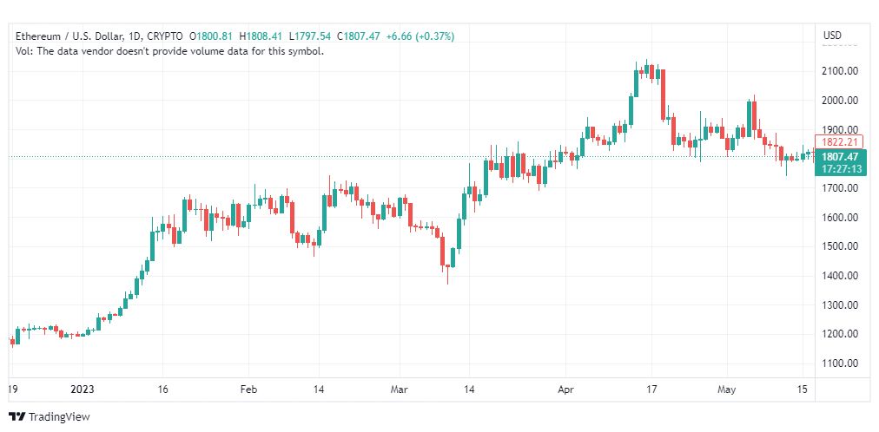Open the USD currency label on the price axis
The width and height of the screenshot is (879, 432).
tap(832, 36)
